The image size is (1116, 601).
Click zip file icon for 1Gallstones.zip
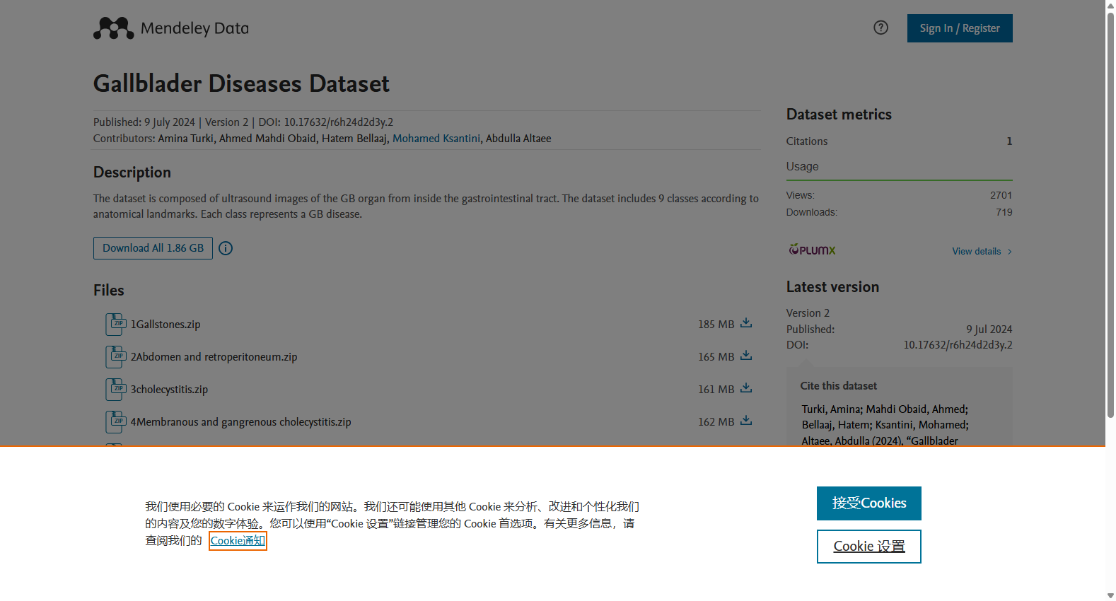click(x=116, y=324)
